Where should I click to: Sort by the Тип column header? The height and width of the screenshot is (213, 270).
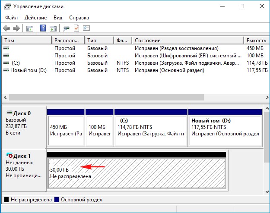click(99, 41)
